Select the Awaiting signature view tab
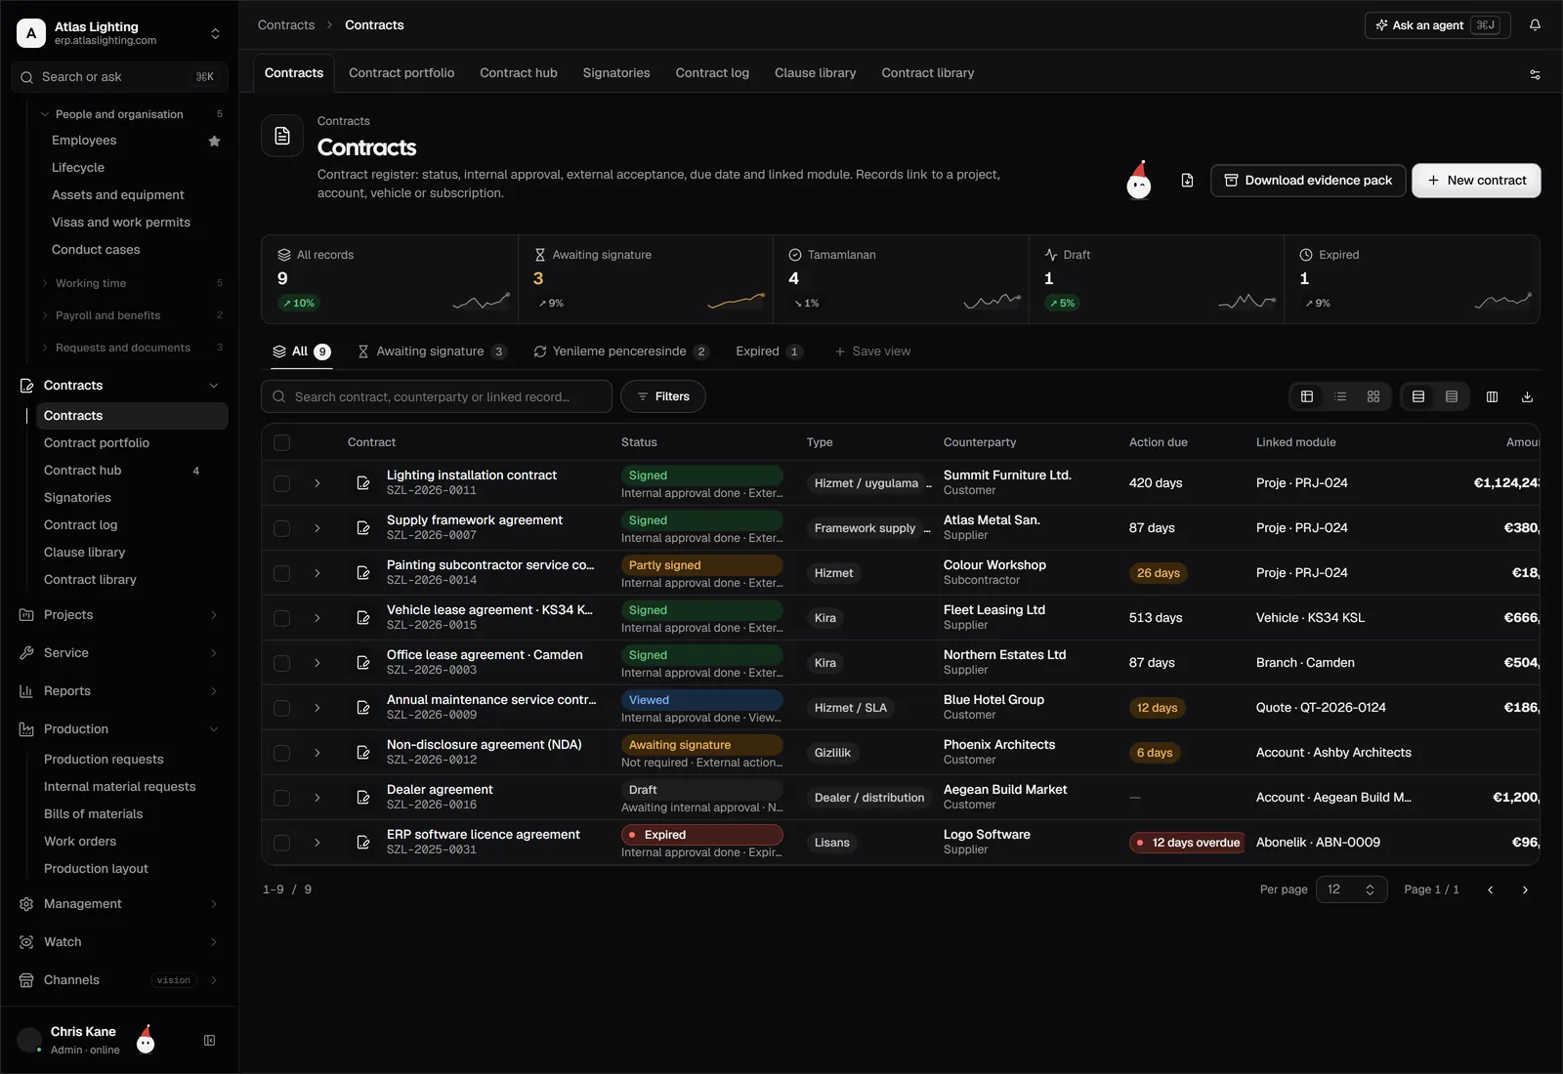Screen dimensions: 1563x1074 coord(432,351)
